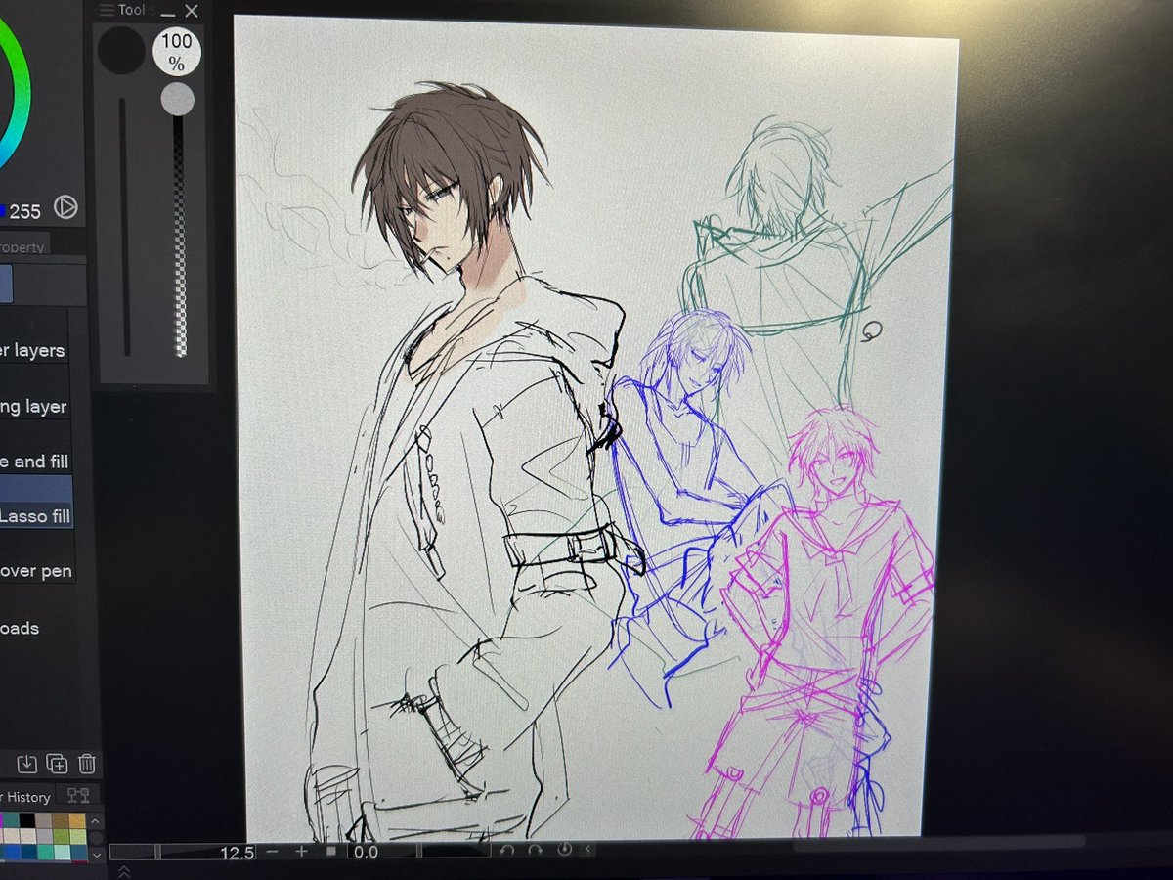Pick the orange-yellow swatch in color set
The image size is (1173, 880).
pyautogui.click(x=77, y=821)
